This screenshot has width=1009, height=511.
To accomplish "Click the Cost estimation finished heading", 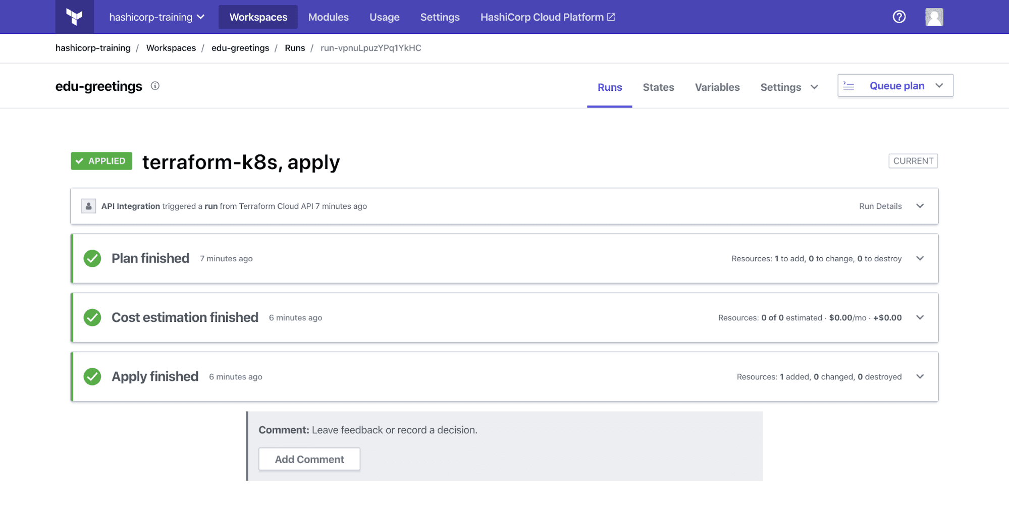I will [x=185, y=317].
